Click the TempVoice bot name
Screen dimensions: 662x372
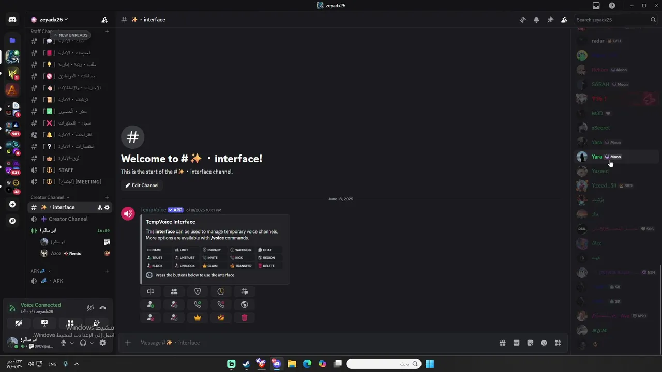[153, 210]
